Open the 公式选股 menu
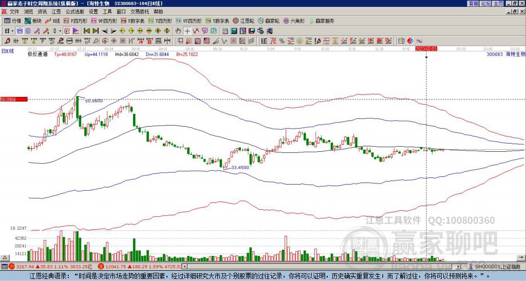Image resolution: width=526 pixels, height=281 pixels. pyautogui.click(x=74, y=11)
